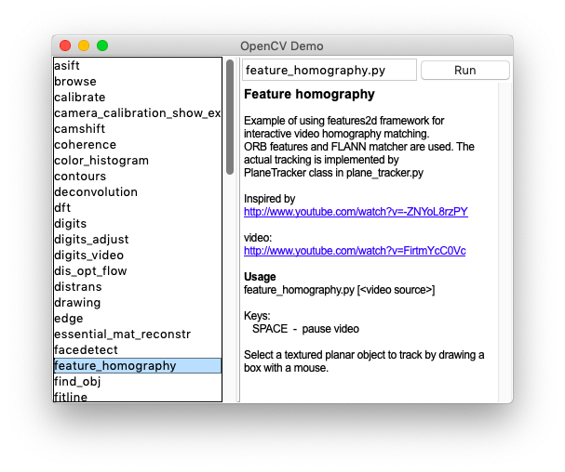Click the Run button

(x=464, y=70)
